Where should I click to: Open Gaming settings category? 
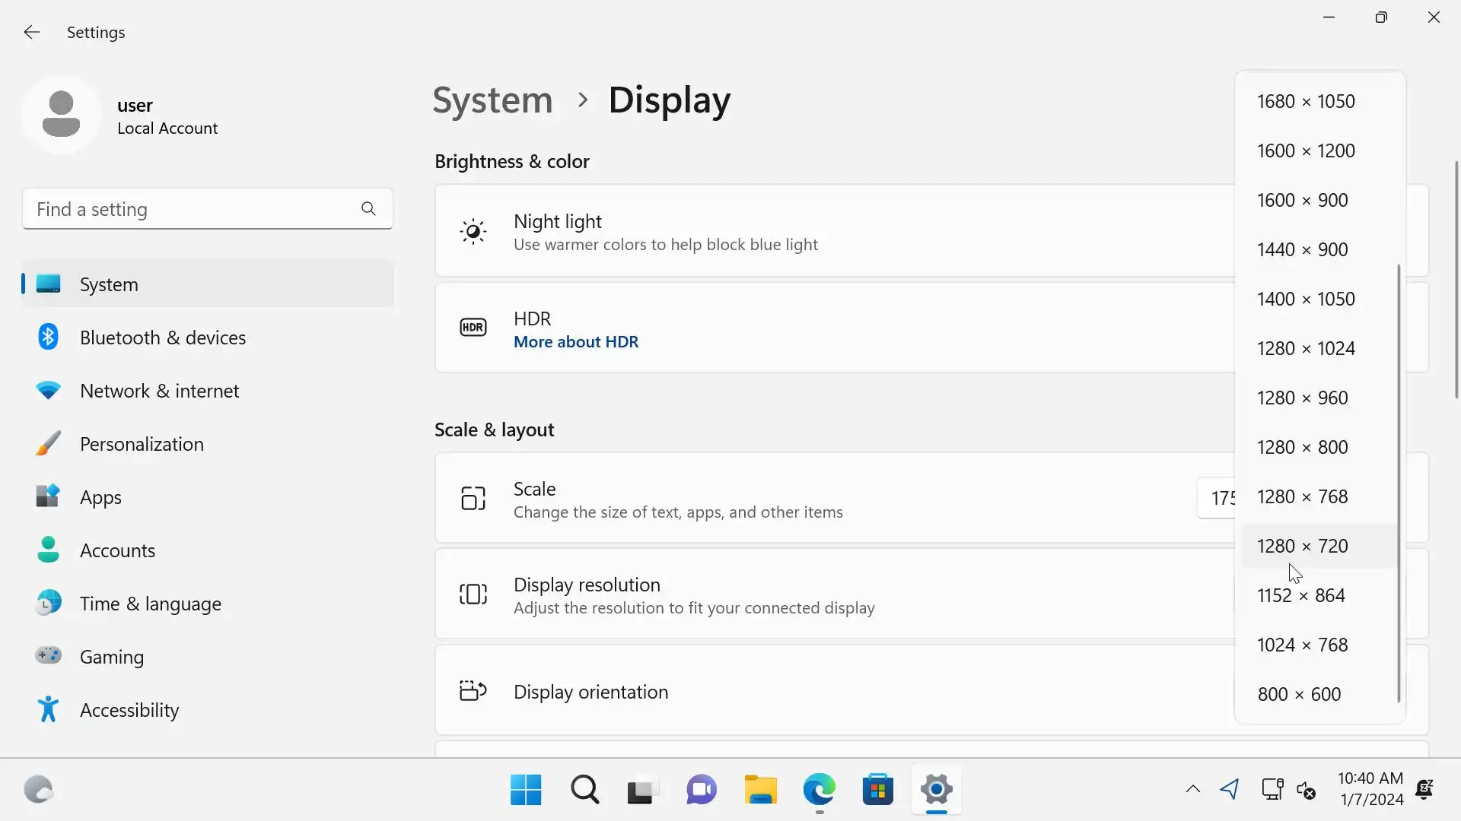coord(111,657)
